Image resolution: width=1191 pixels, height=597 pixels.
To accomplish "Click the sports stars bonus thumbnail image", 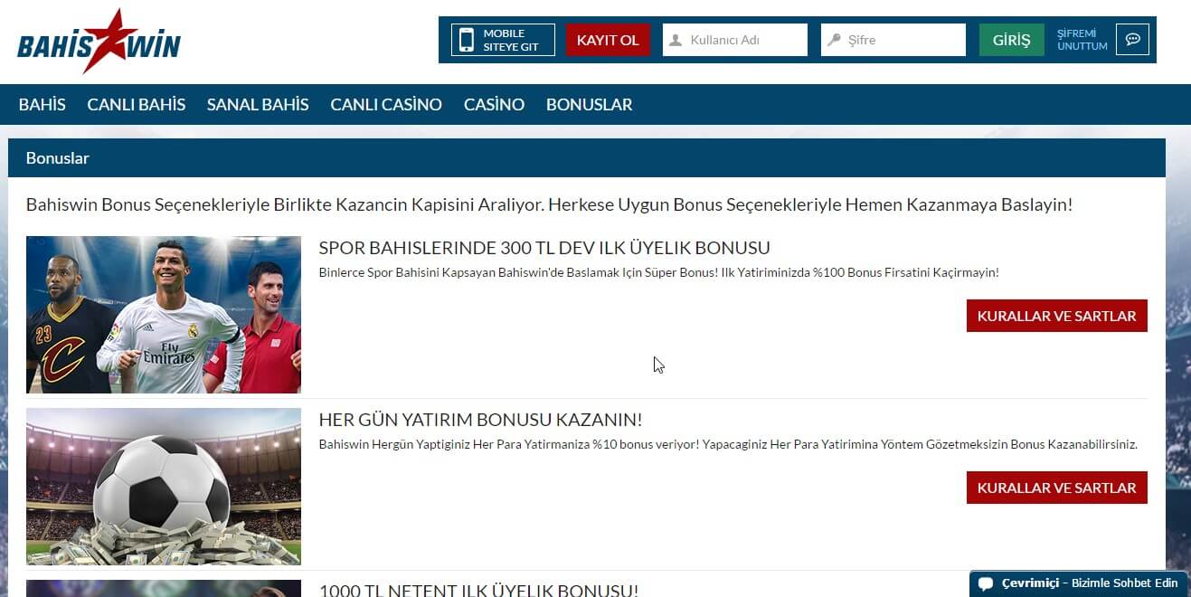I will 164,314.
